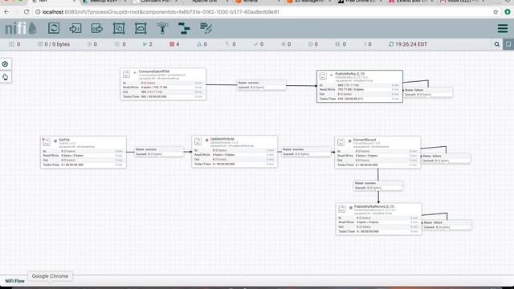Click the NiFi logo in the header
This screenshot has height=289, width=514.
tap(21, 28)
